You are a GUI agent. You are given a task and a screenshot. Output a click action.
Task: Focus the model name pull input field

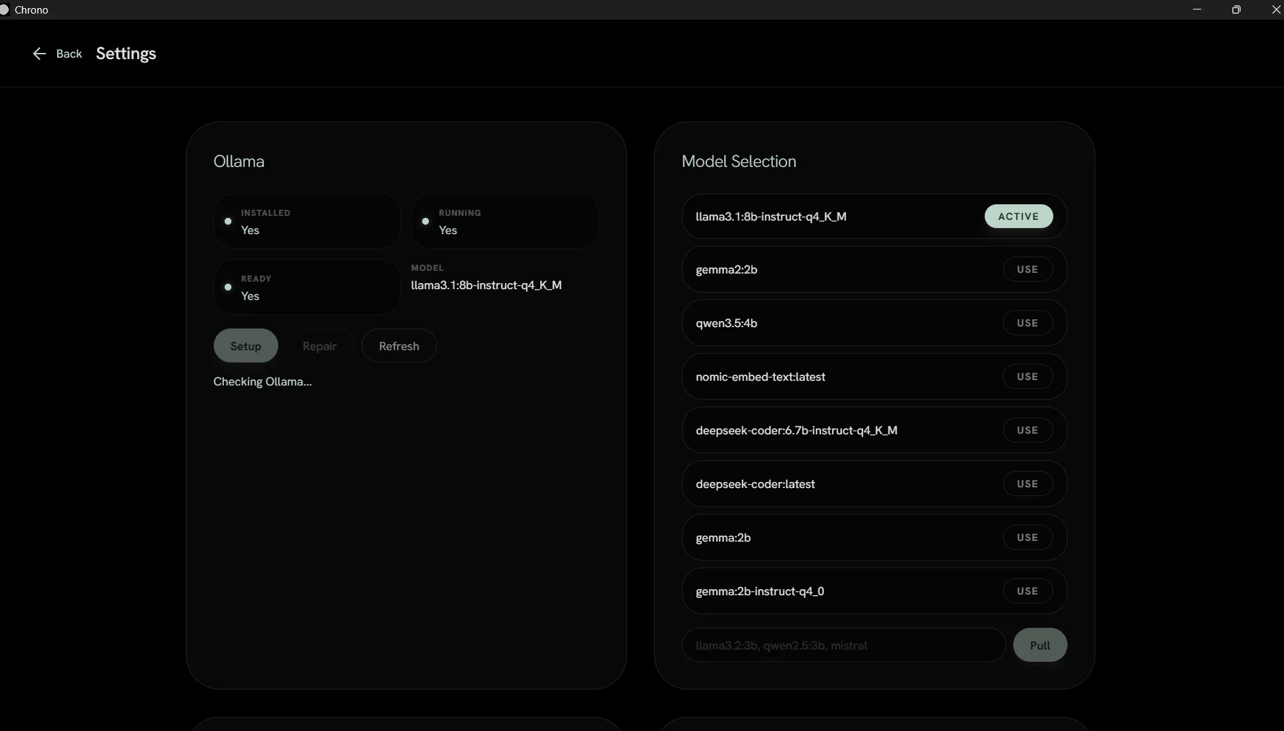[844, 645]
